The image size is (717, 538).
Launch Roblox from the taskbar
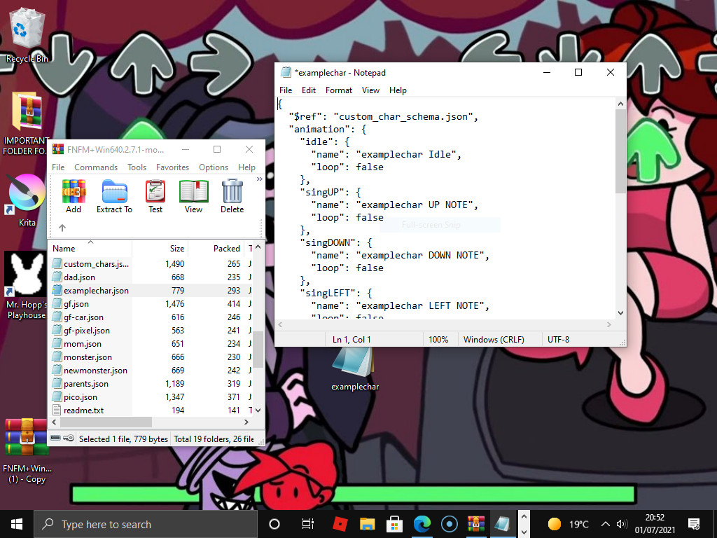[340, 523]
